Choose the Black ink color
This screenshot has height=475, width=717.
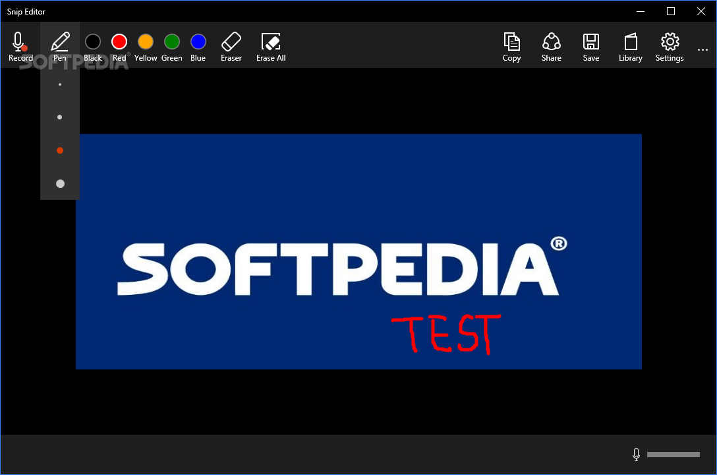tap(93, 46)
